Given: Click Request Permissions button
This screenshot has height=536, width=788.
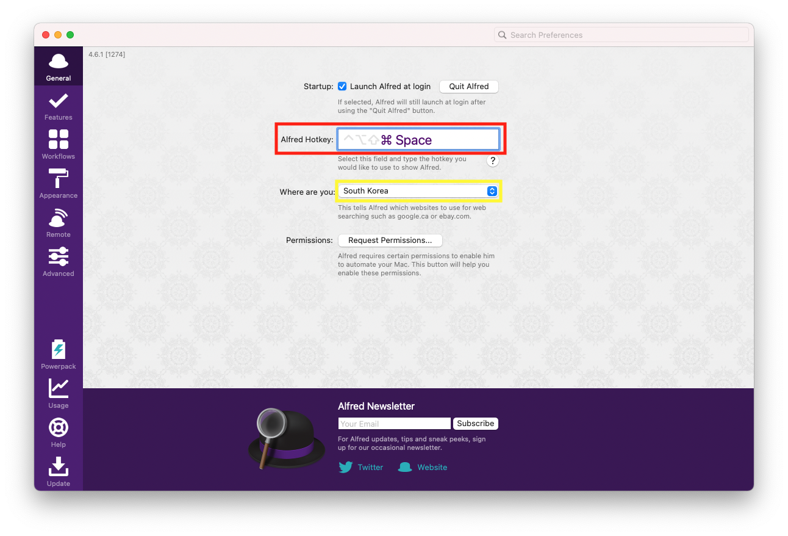Looking at the screenshot, I should click(x=390, y=241).
